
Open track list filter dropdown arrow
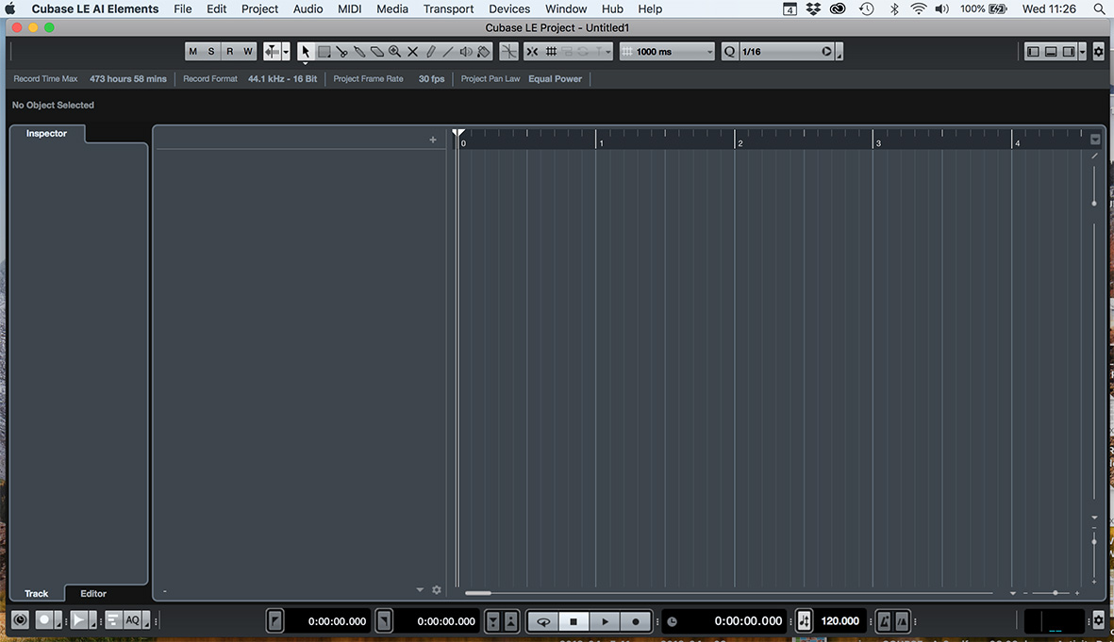pyautogui.click(x=420, y=590)
